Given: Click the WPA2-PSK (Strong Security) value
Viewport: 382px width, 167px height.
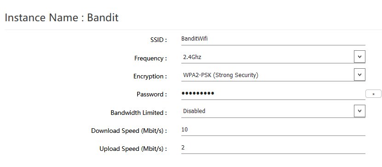Looking at the screenshot, I should coord(220,75).
